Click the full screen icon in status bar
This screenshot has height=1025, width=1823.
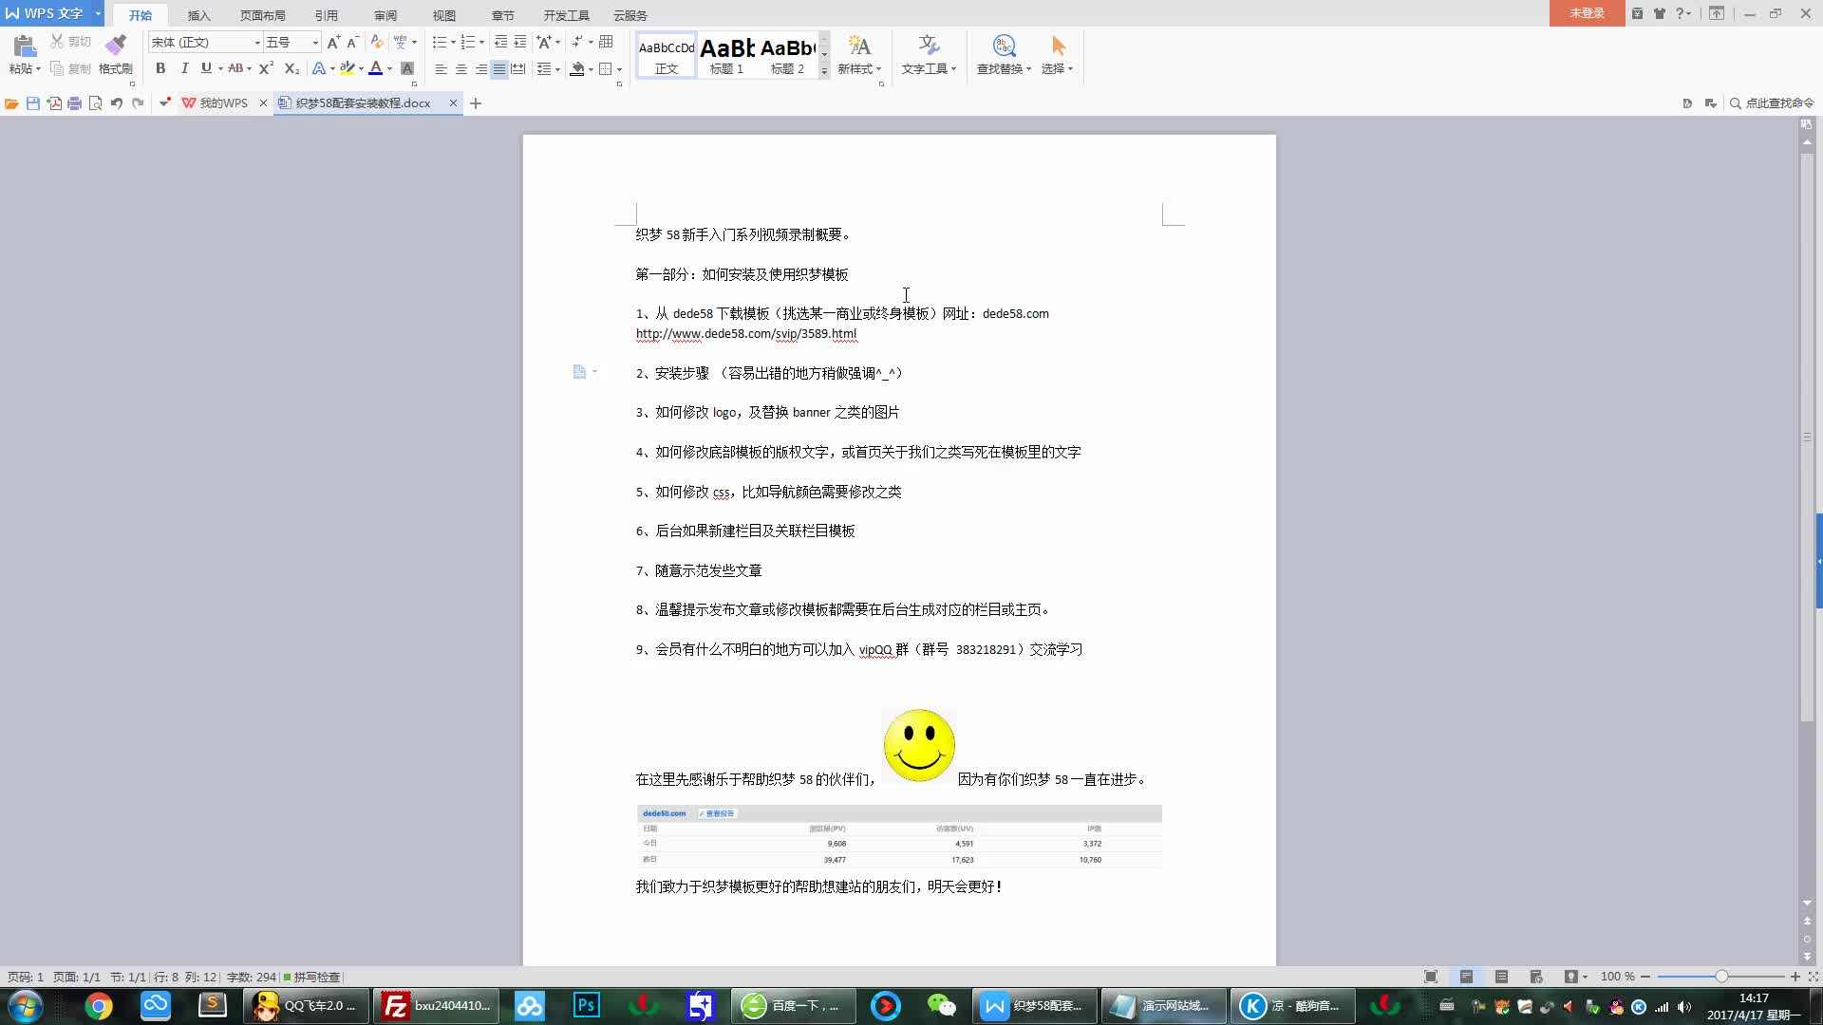(x=1431, y=977)
